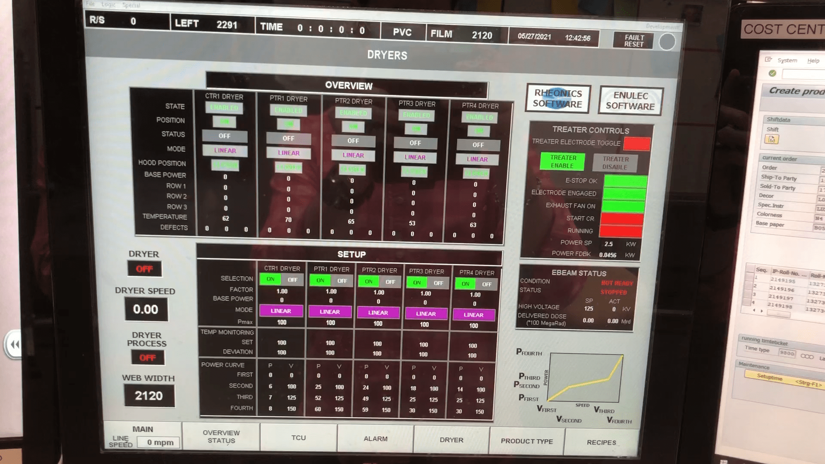
Task: Click the START CR red indicator
Action: [x=622, y=219]
